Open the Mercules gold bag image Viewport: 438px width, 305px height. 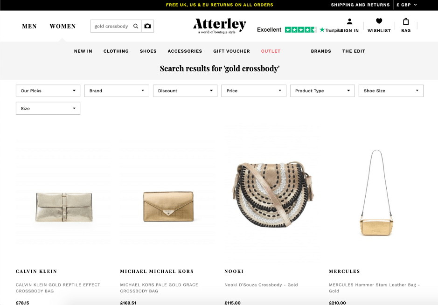click(376, 193)
